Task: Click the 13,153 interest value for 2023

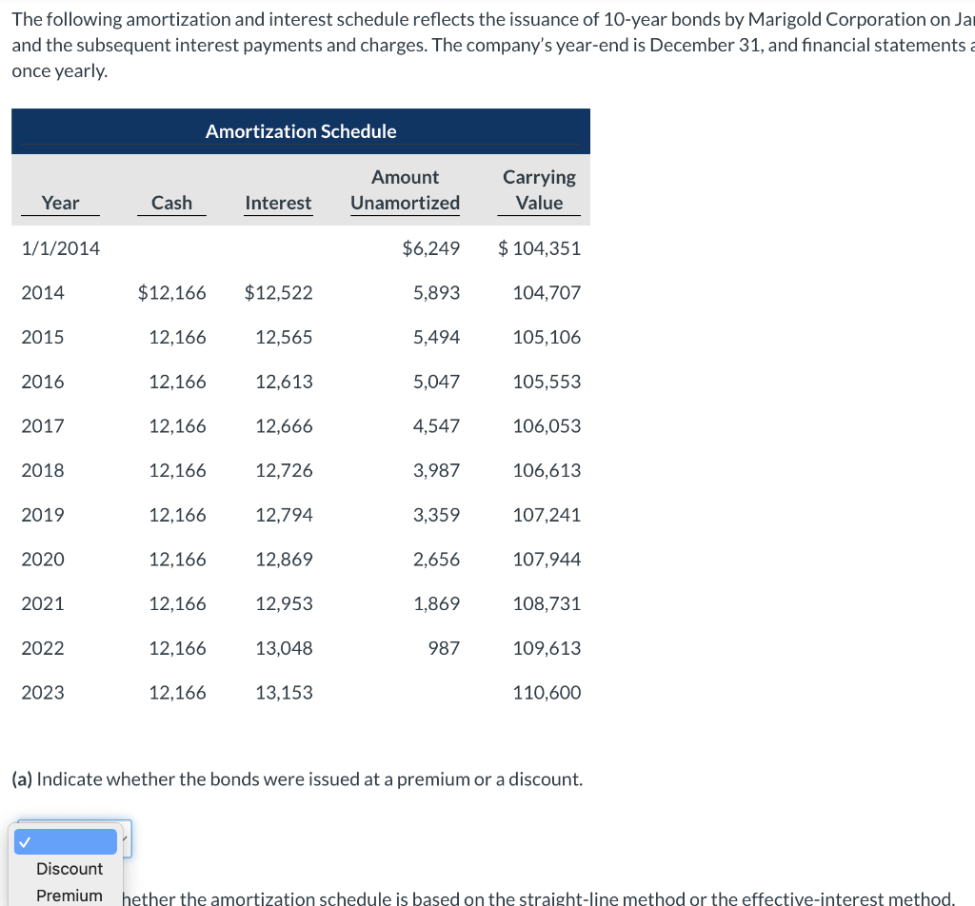Action: point(284,692)
